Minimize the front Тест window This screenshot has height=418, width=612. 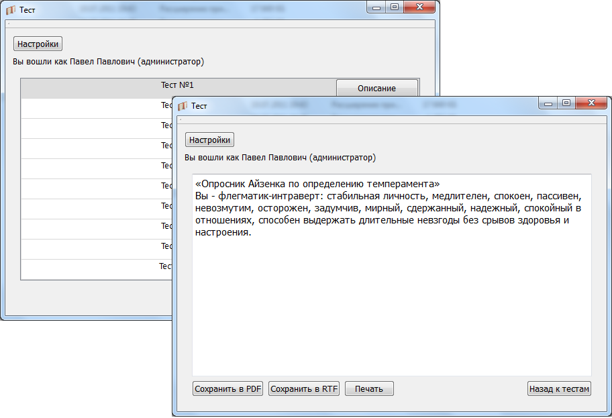click(548, 103)
